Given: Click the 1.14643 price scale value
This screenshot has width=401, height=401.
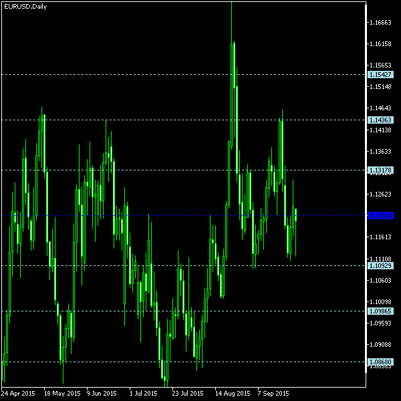Looking at the screenshot, I should click(380, 108).
